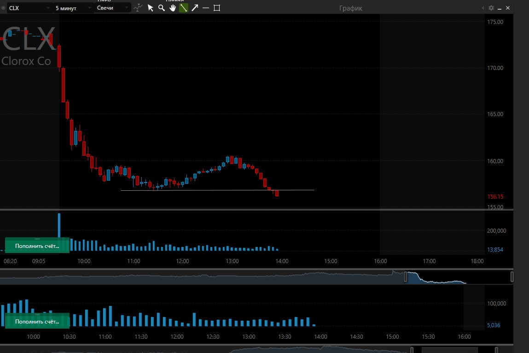The height and width of the screenshot is (353, 529).
Task: Activate the magnifier zoom tool
Action: [162, 8]
